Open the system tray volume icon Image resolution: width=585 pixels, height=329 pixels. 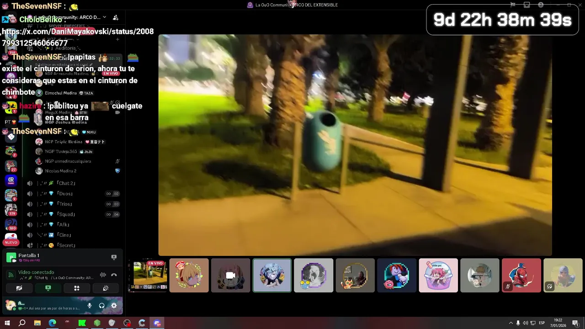coord(525,323)
